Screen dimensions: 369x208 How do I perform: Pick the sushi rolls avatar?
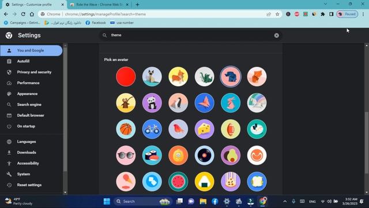(152, 155)
